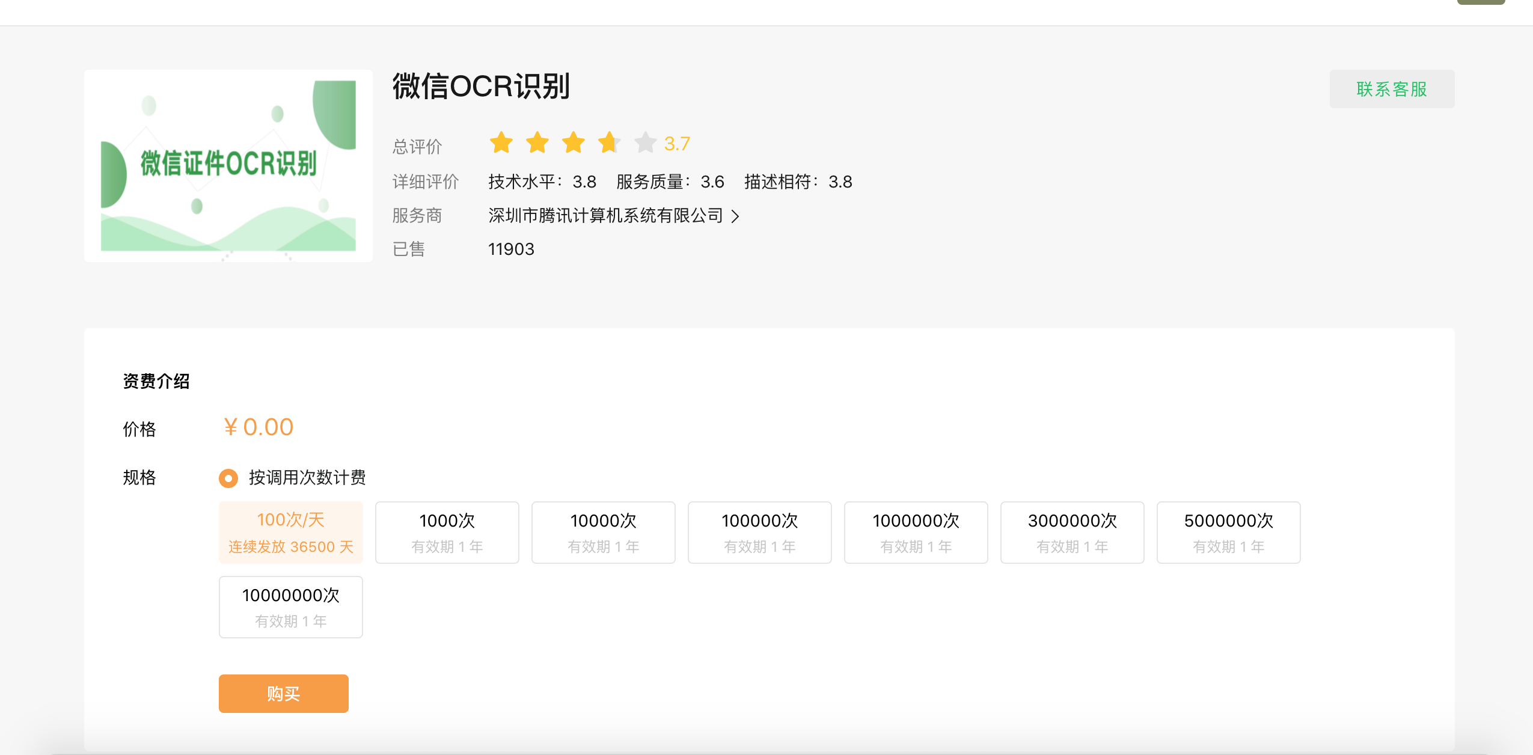Choose the 10000000次 plan option
The image size is (1533, 755).
click(x=291, y=607)
